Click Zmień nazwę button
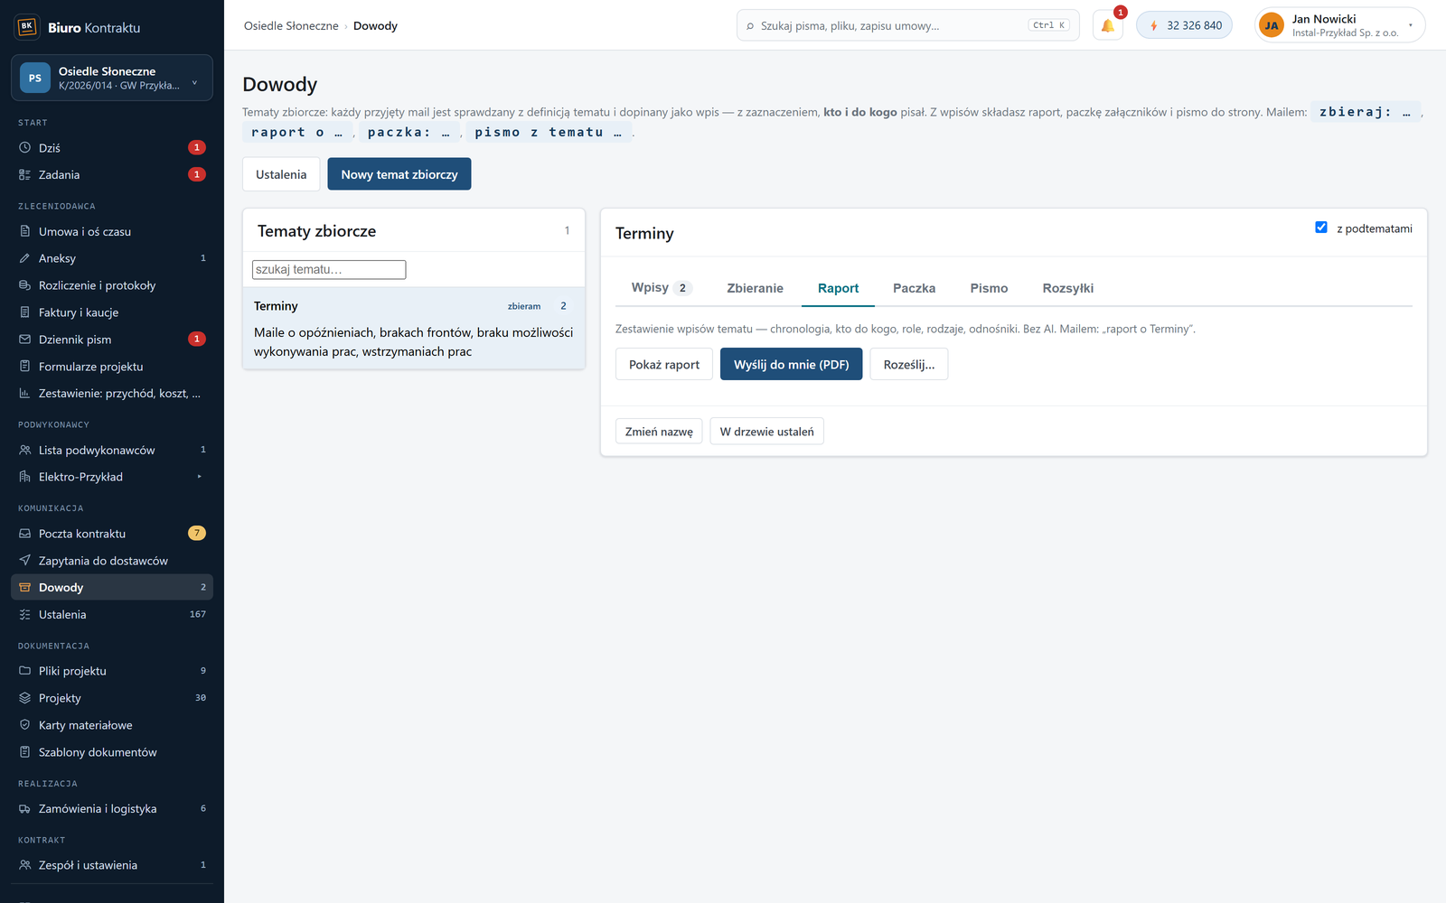The image size is (1446, 903). click(659, 432)
